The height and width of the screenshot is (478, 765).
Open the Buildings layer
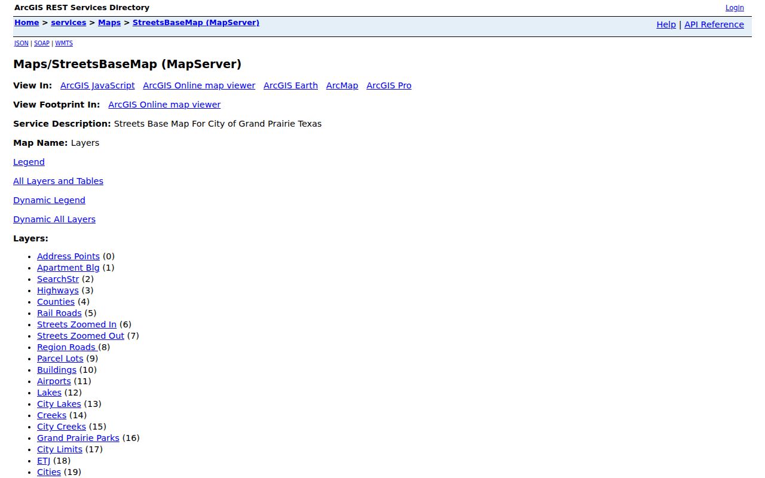[57, 370]
